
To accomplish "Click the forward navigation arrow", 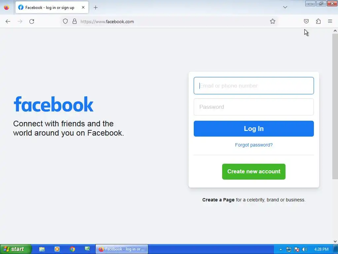I will coord(20,21).
